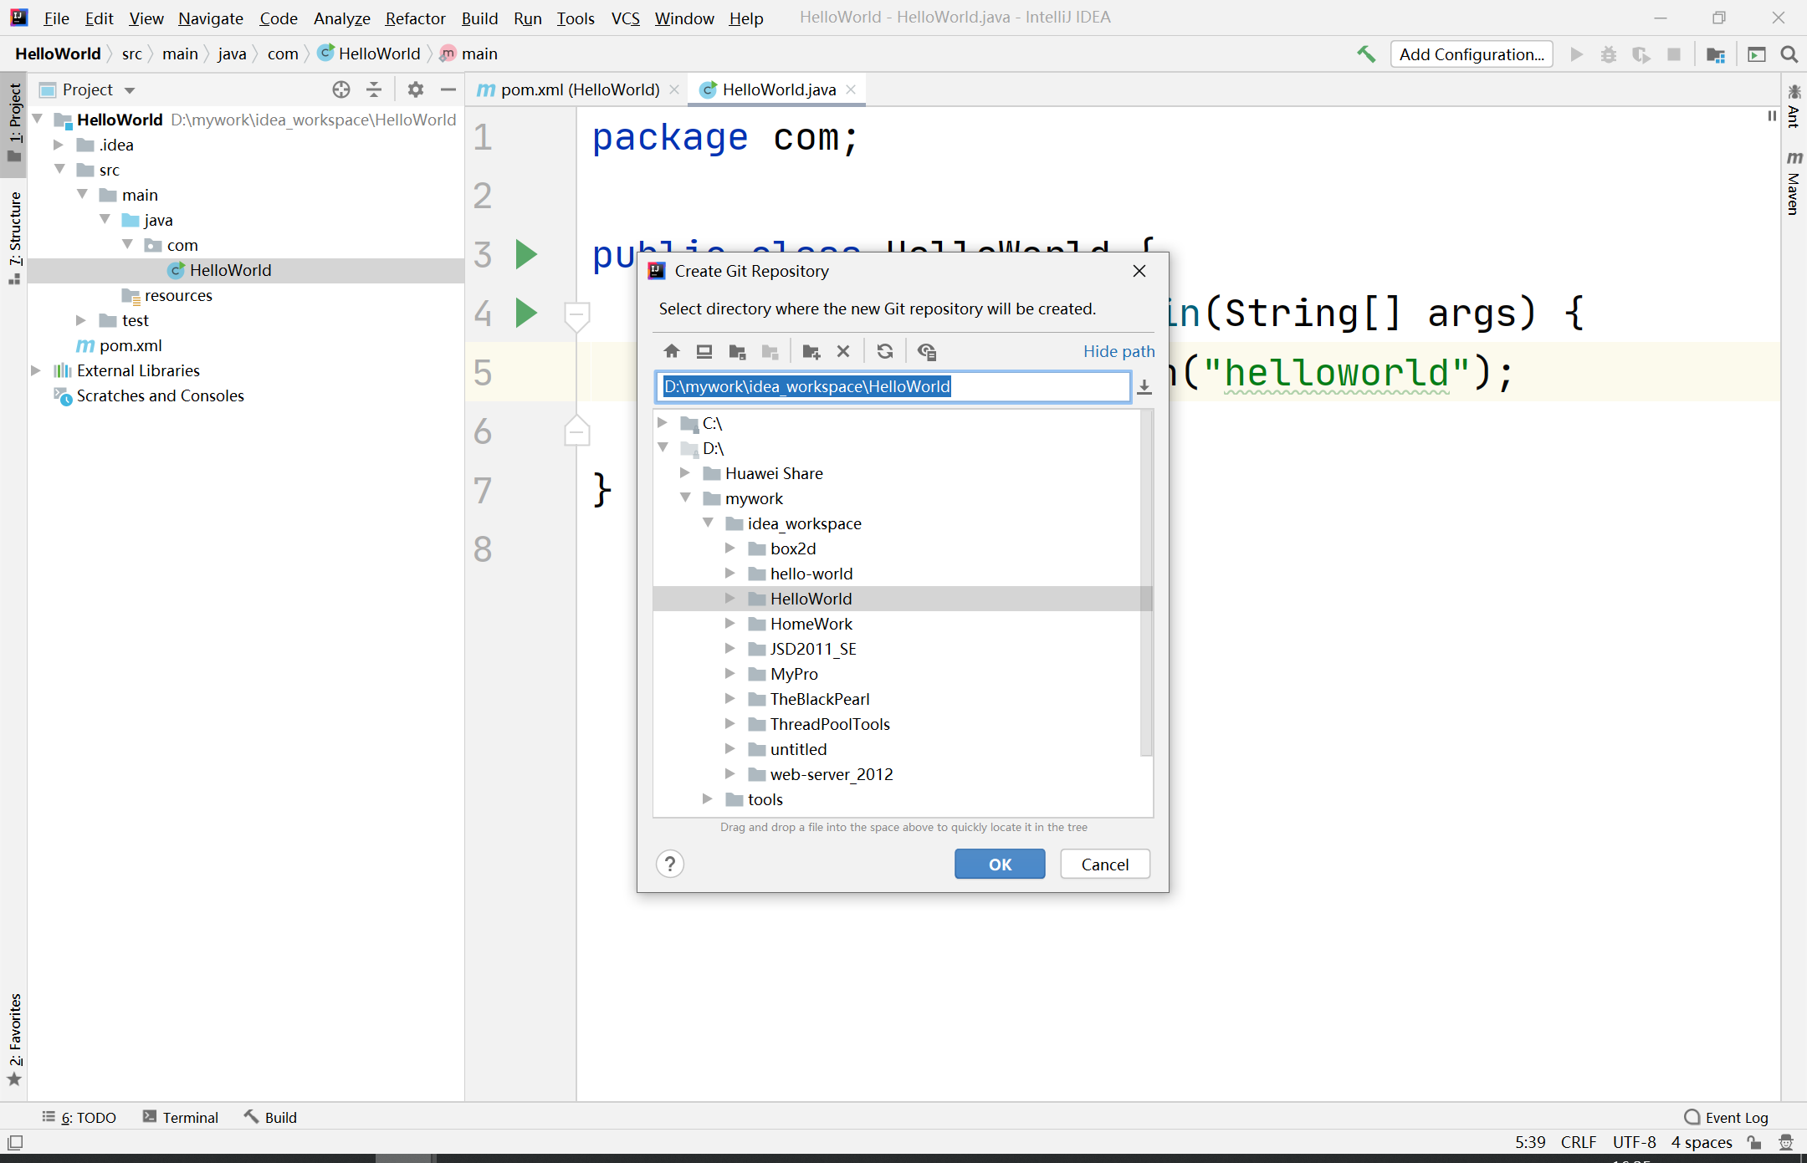Click the code fold marker on line 4
Viewport: 1807px width, 1163px height.
(576, 315)
